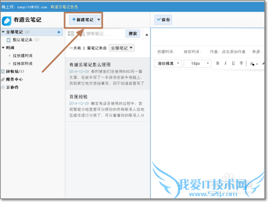Collapse the 全部笔记 tree node
The width and height of the screenshot is (268, 202).
click(3, 32)
